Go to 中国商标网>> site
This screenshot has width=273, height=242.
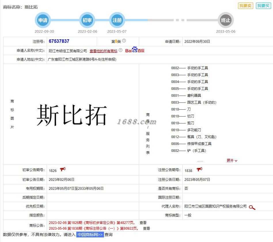90,235
